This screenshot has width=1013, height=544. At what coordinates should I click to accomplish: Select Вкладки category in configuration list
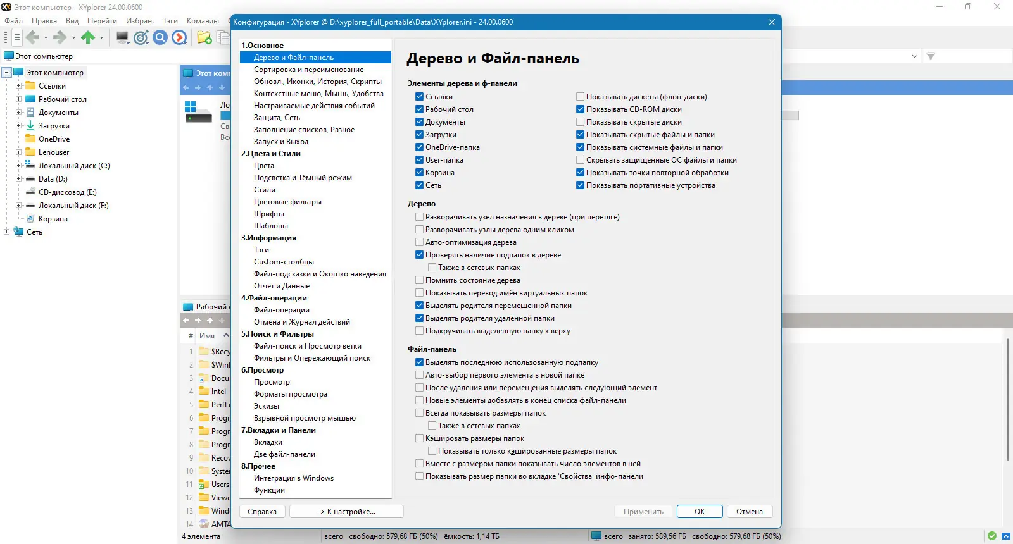(268, 442)
